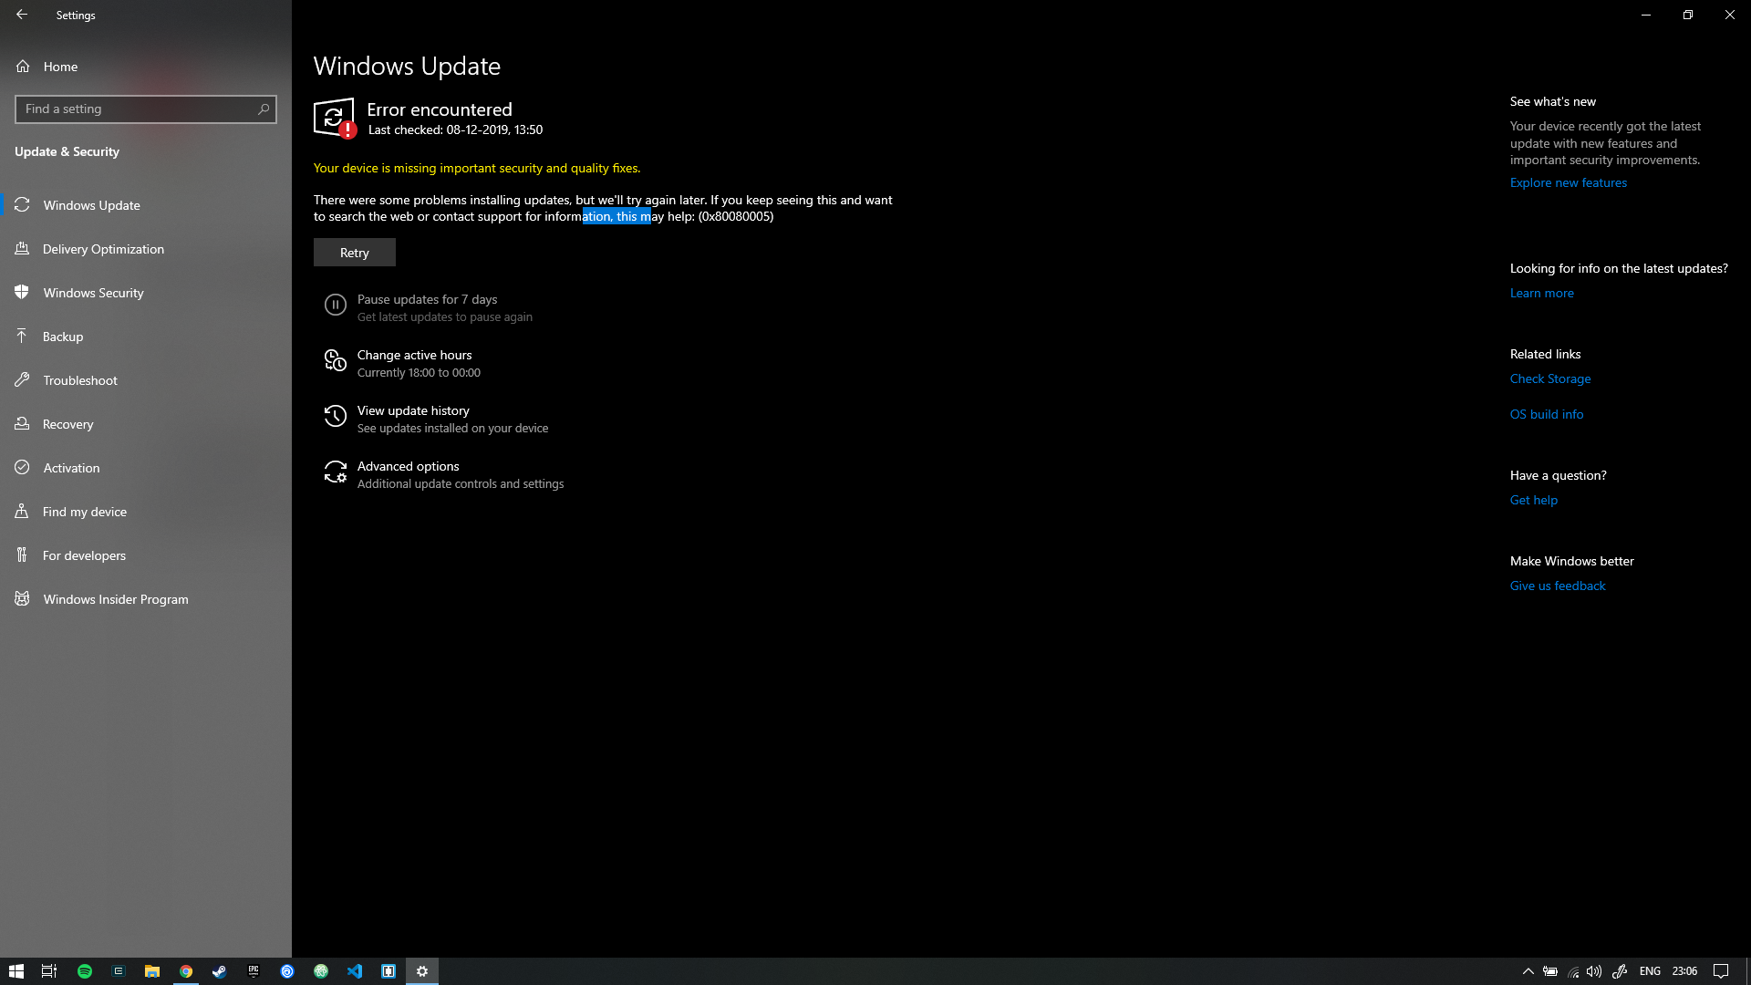1751x985 pixels.
Task: Click Explore new features link
Action: click(1569, 182)
